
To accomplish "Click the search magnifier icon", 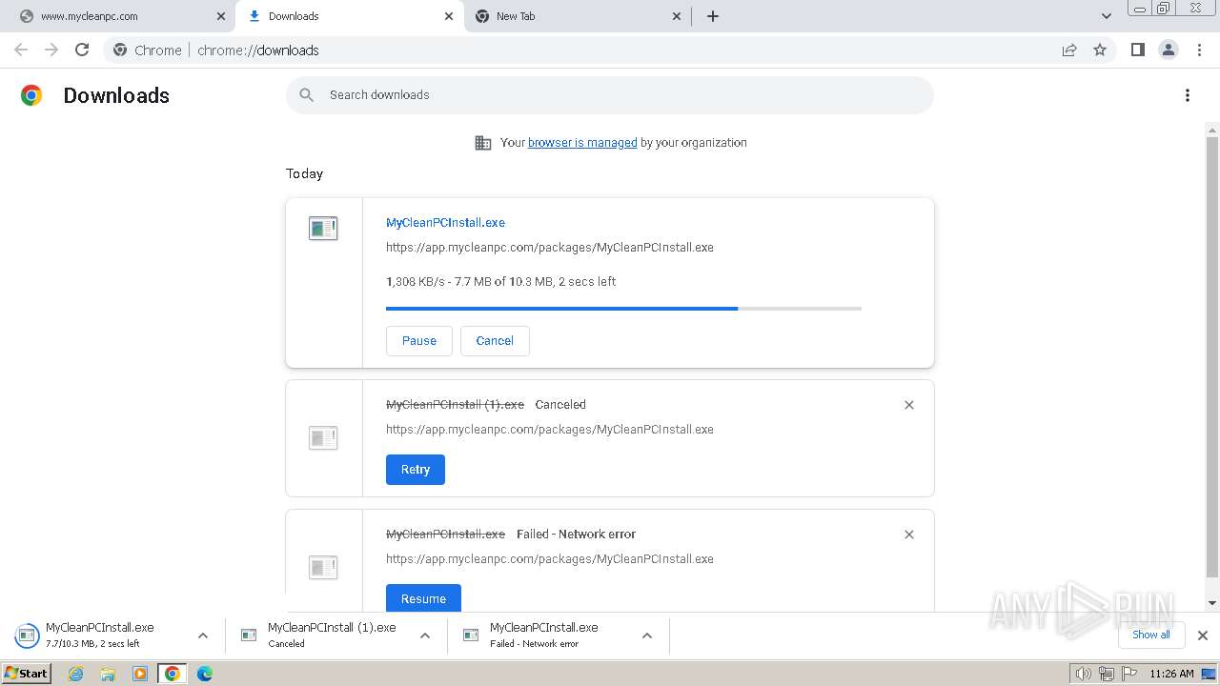I will [x=306, y=94].
